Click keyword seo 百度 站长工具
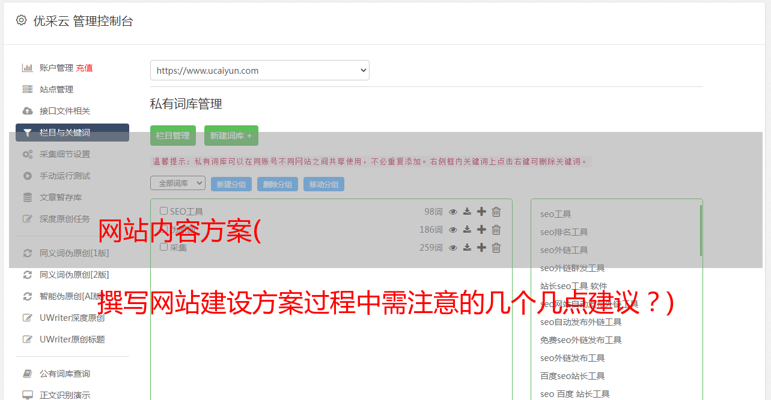 point(575,394)
